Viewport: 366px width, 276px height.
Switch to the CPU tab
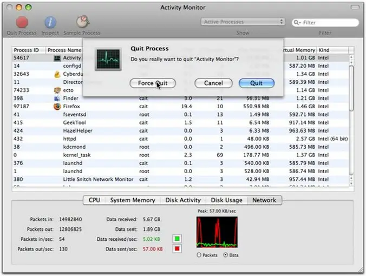(x=94, y=200)
